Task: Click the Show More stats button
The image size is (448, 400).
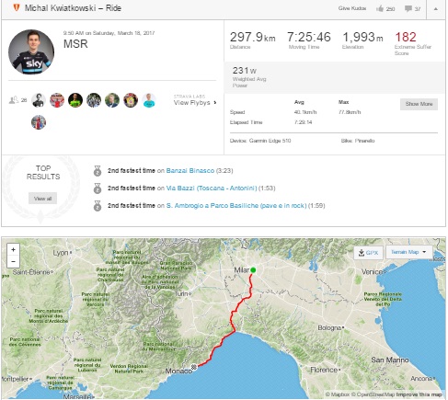Action: [419, 104]
